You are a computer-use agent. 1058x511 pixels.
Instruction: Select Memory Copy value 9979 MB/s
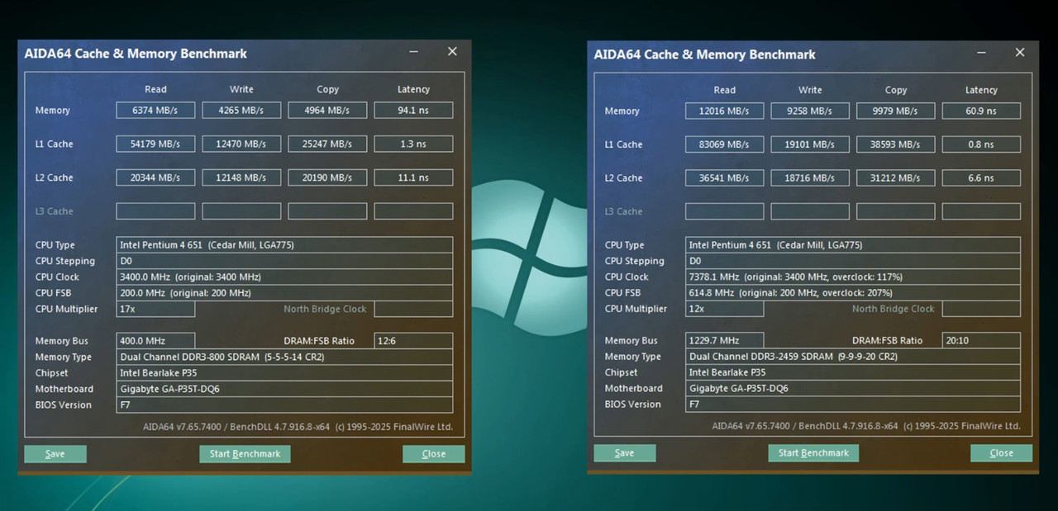[x=896, y=111]
